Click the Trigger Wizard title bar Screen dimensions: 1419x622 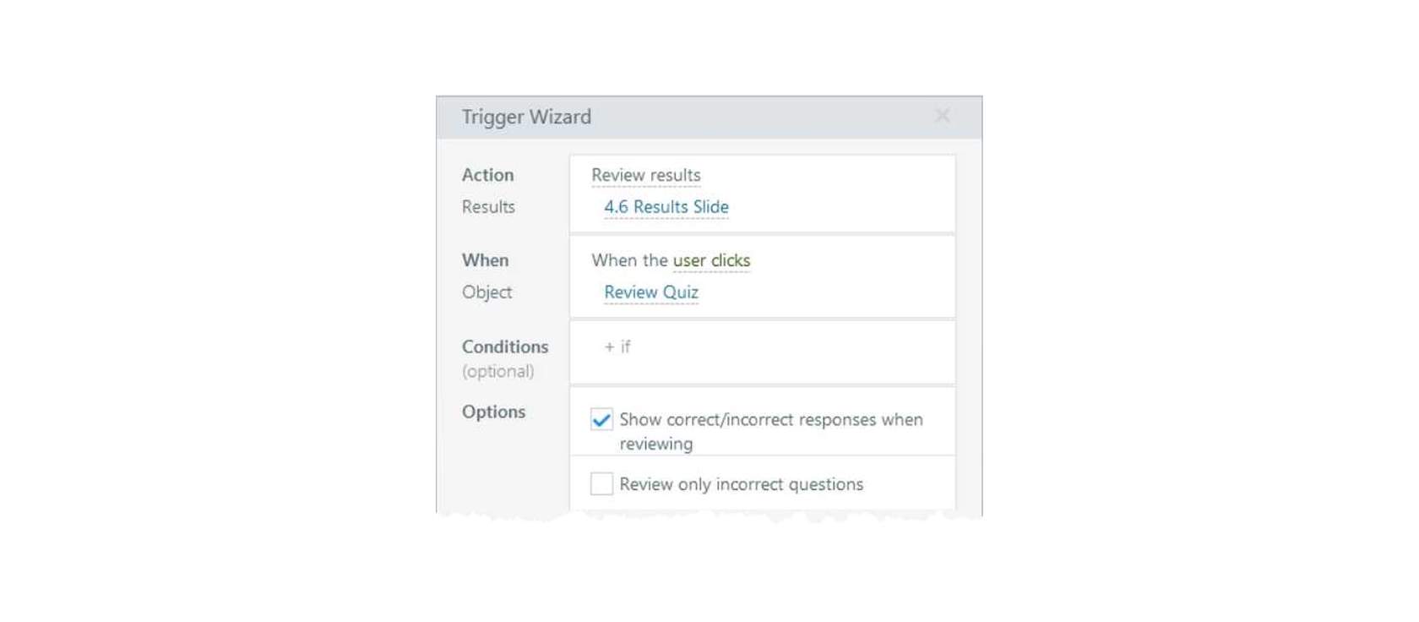point(709,117)
